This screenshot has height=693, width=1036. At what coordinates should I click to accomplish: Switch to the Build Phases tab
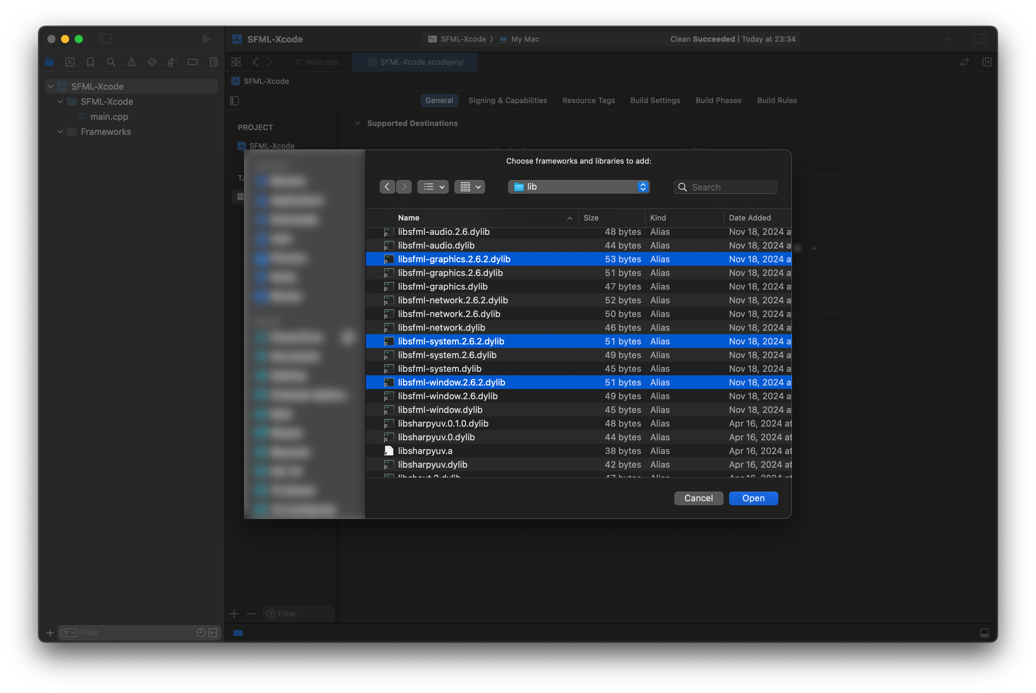pos(718,100)
